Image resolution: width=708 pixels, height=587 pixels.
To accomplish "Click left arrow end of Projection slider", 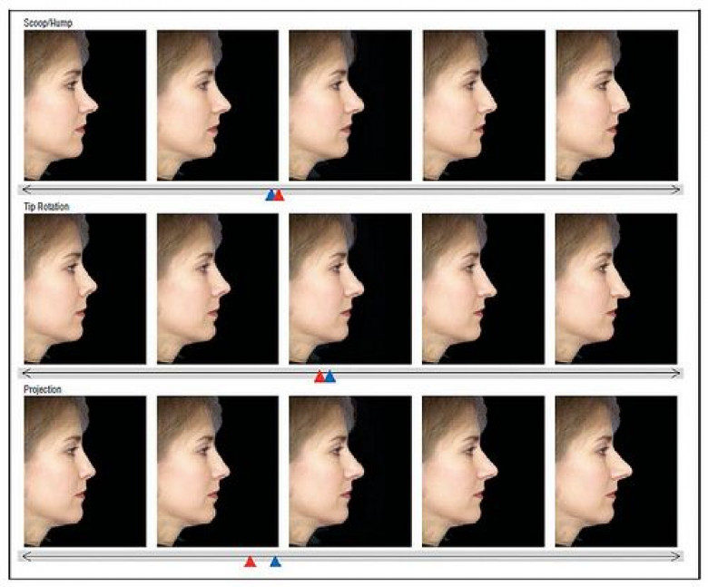I will (x=25, y=556).
